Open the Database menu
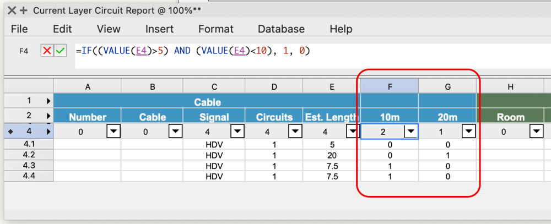This screenshot has width=551, height=224. click(281, 29)
